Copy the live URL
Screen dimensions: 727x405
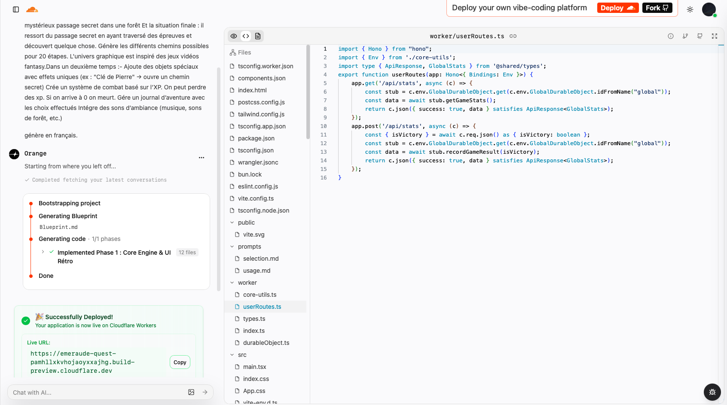coord(180,362)
